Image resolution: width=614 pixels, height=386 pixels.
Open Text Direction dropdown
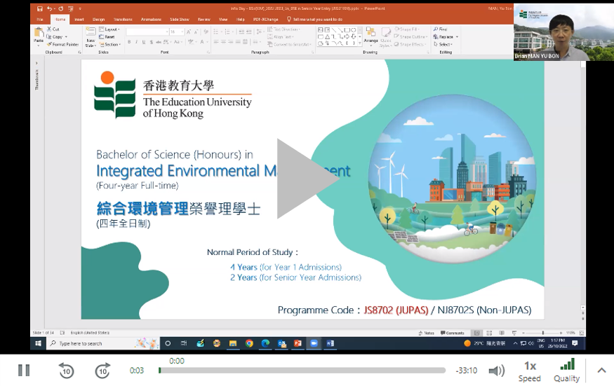pos(284,29)
